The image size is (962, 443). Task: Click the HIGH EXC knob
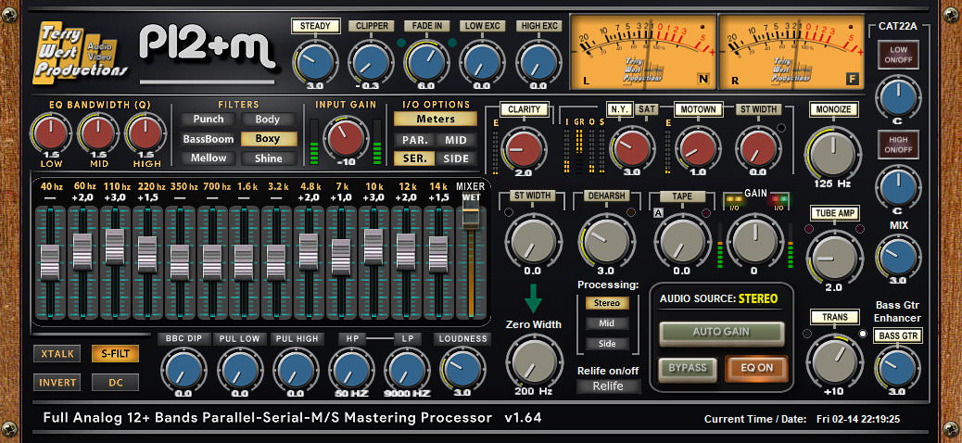538,61
